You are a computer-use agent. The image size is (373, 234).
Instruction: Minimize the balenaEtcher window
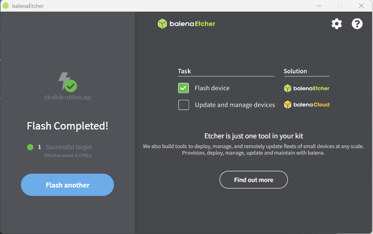319,6
